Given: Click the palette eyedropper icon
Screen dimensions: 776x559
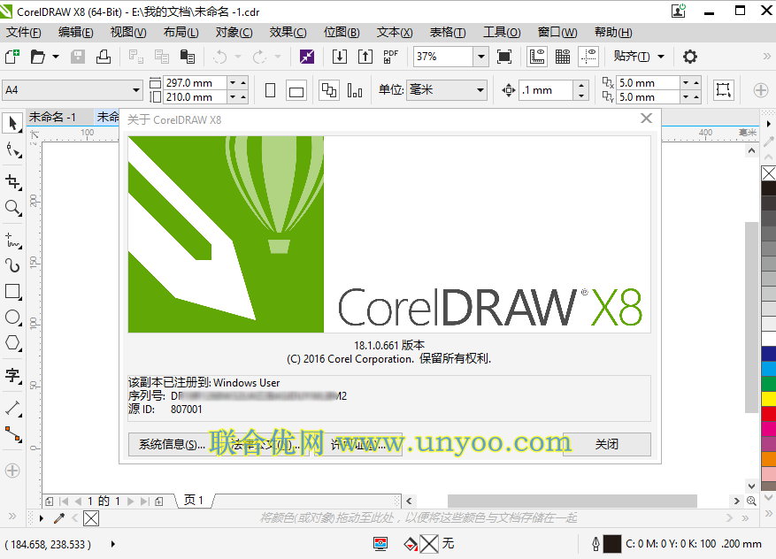Looking at the screenshot, I should (x=59, y=518).
